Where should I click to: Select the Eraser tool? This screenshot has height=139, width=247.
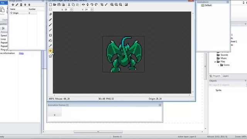coord(51,14)
